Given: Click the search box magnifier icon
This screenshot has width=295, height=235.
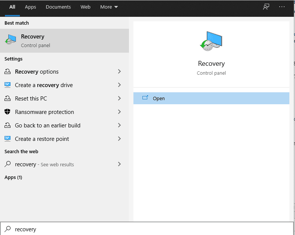Looking at the screenshot, I should click(8, 229).
